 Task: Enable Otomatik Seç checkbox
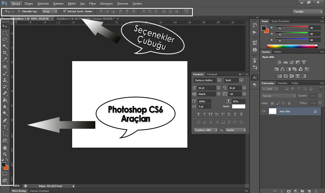coord(19,12)
